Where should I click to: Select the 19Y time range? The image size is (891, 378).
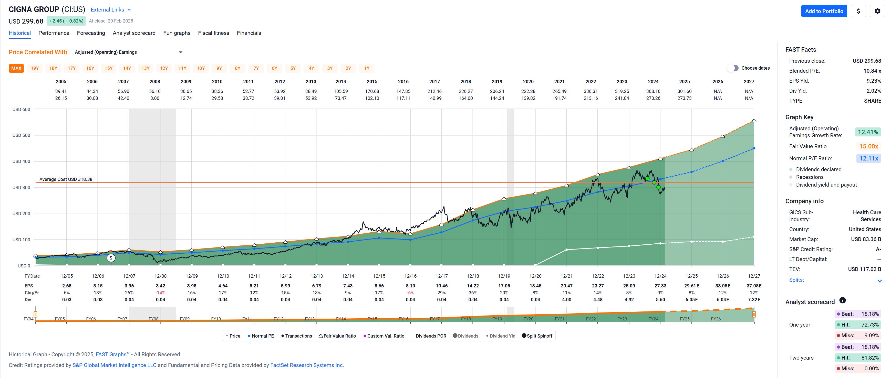pos(35,68)
